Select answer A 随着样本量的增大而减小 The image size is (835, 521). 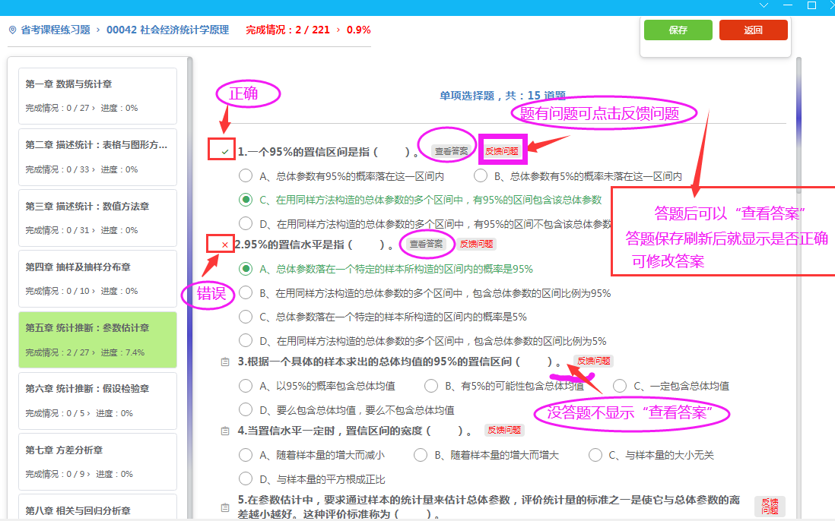(246, 455)
